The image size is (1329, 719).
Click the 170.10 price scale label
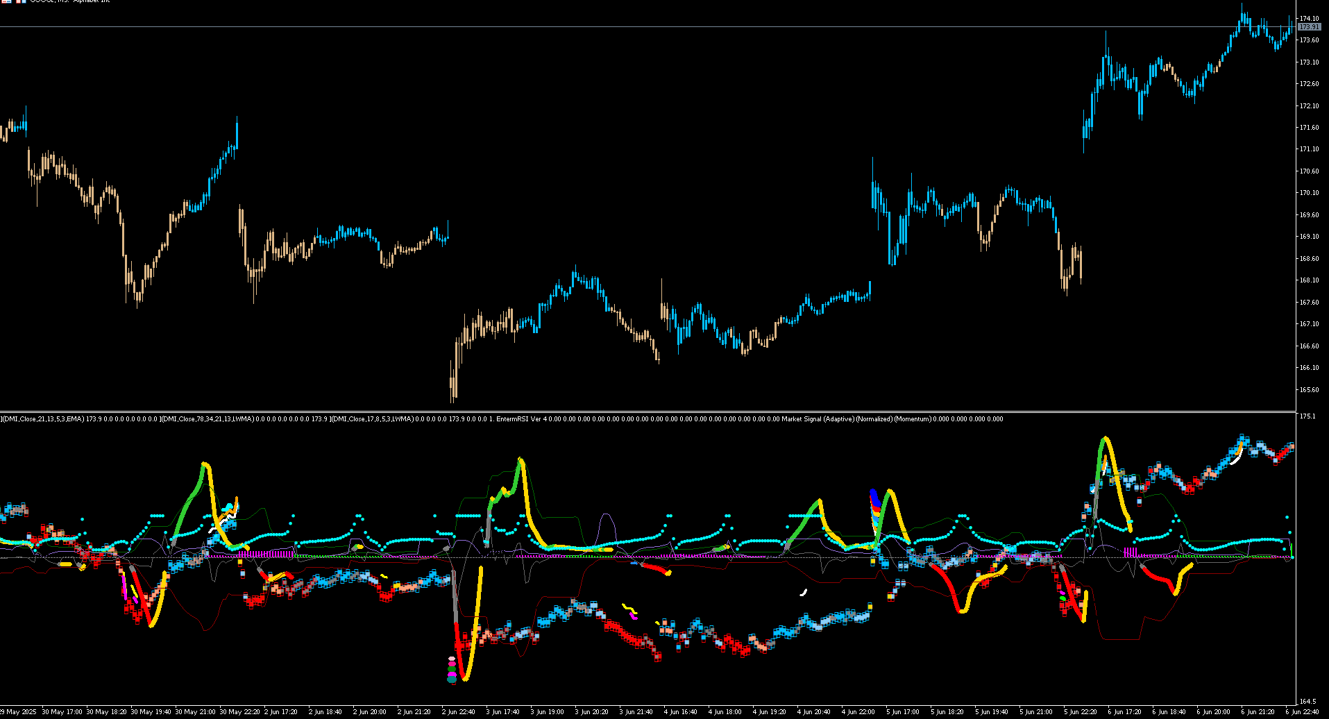click(x=1309, y=193)
